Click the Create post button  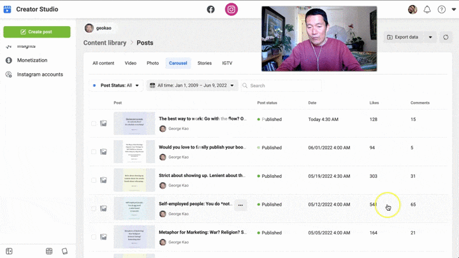click(x=37, y=32)
